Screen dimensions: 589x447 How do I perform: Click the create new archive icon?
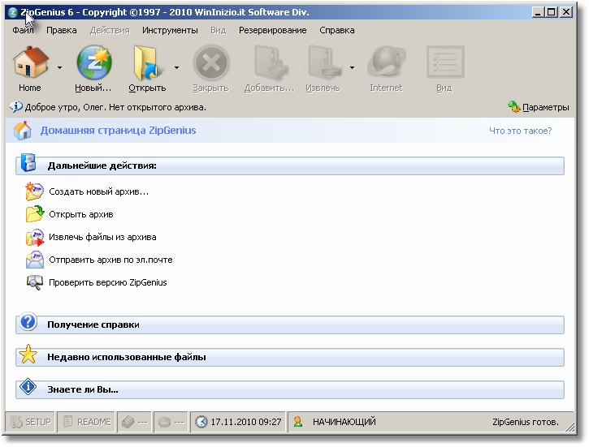pyautogui.click(x=34, y=191)
